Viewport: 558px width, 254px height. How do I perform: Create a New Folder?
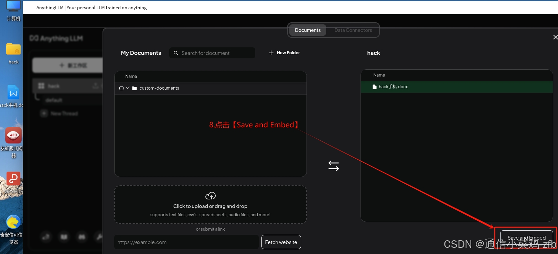(284, 53)
